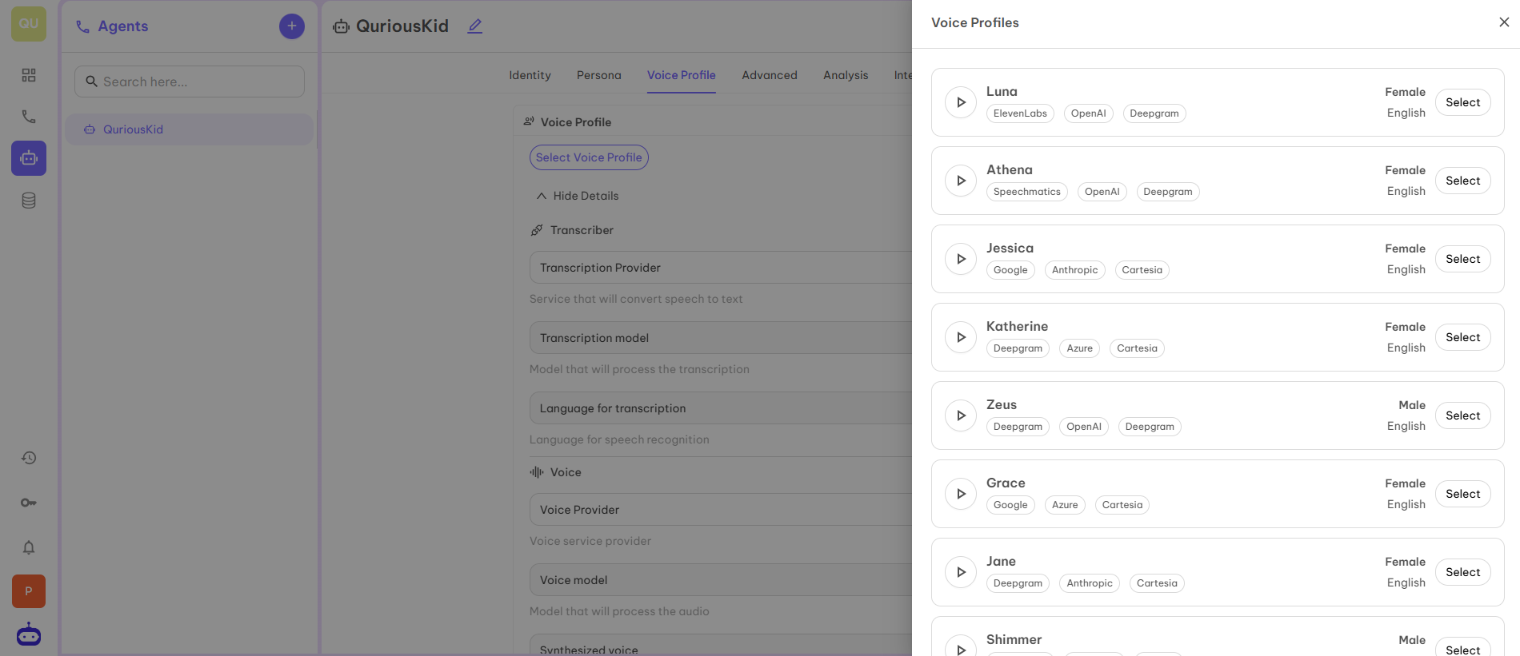
Task: Play Luna voice preview
Action: (x=961, y=102)
